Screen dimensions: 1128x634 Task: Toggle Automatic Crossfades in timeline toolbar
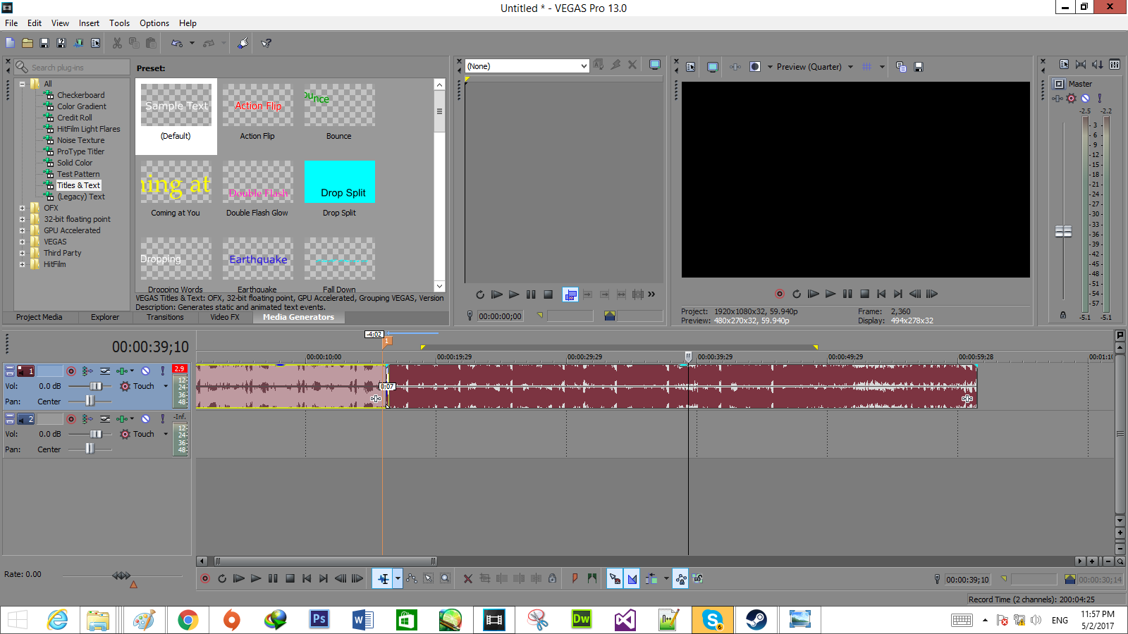632,578
